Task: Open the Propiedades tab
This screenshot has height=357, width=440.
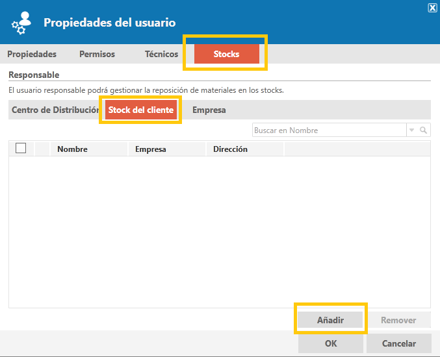Action: coord(32,54)
